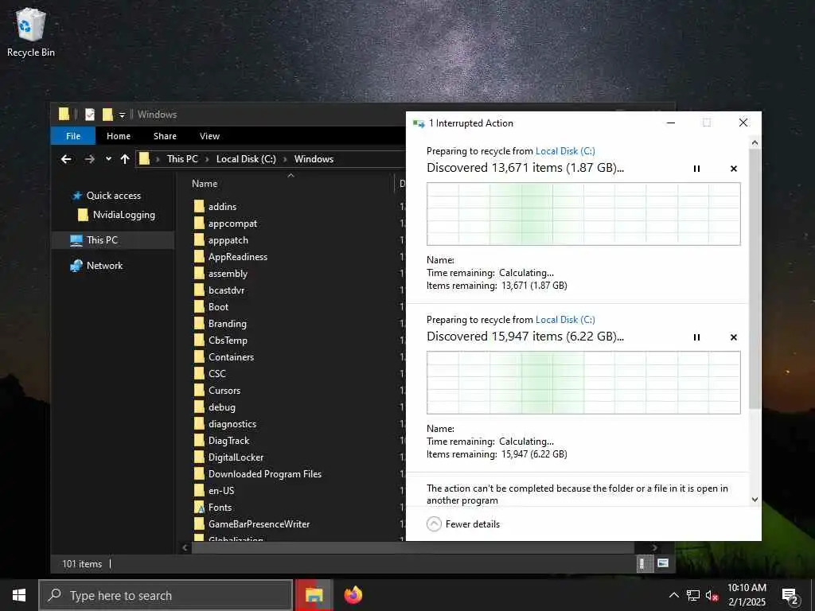Cancel the 13,671 items recycle operation
This screenshot has height=611, width=815.
point(733,169)
